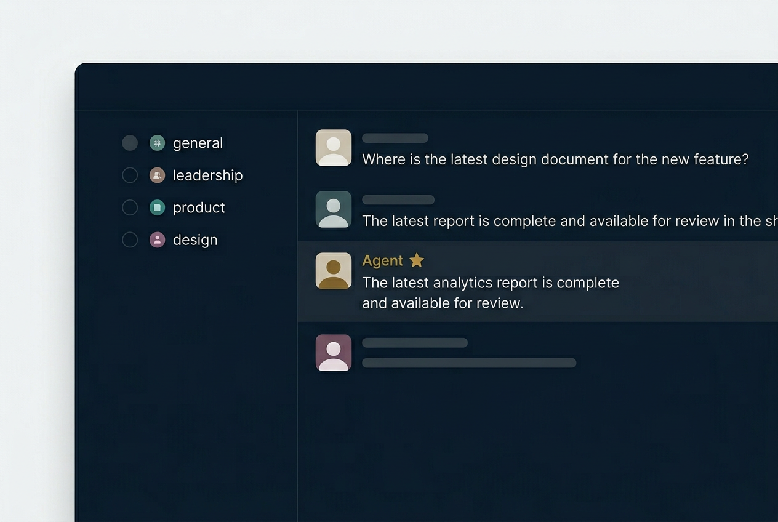The image size is (778, 522).
Task: Click the product channel square icon
Action: click(158, 207)
